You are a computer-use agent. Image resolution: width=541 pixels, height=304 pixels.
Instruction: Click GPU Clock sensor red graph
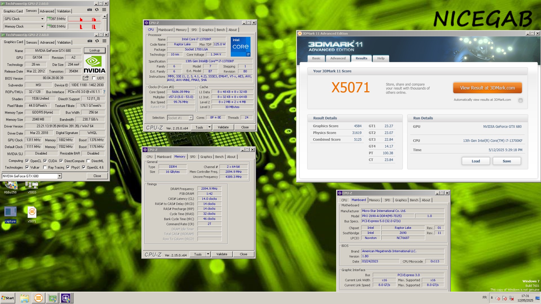(x=84, y=19)
